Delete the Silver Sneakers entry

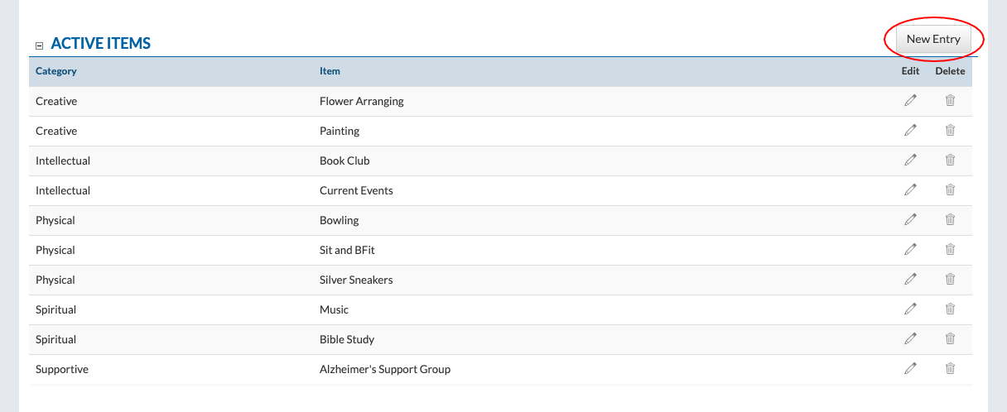point(950,280)
